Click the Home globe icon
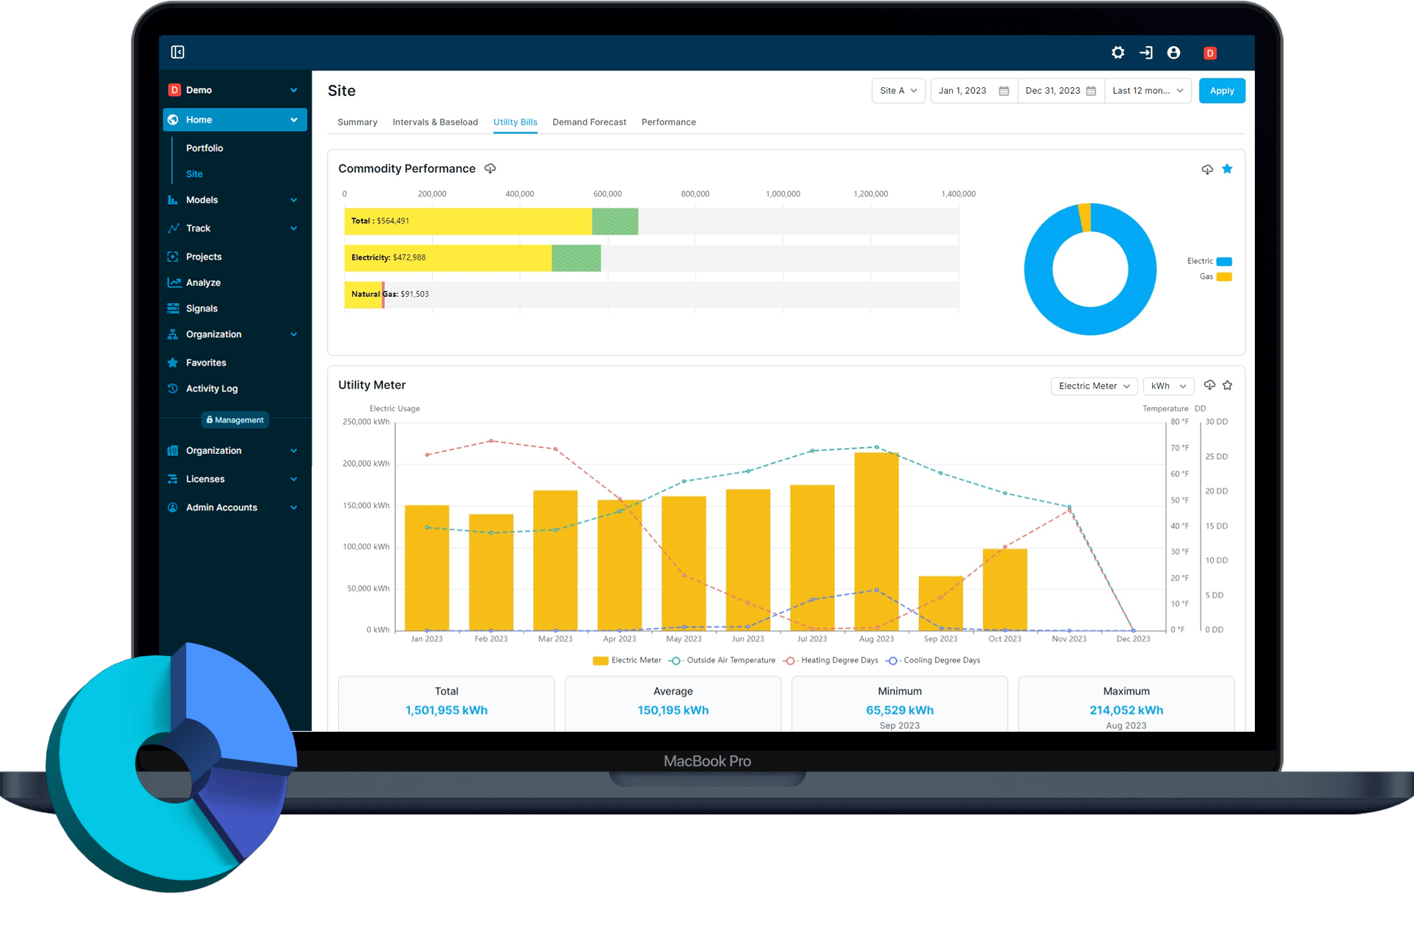 [173, 120]
